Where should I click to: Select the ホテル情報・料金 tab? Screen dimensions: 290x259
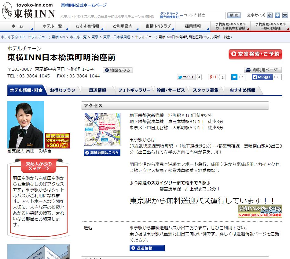[26, 90]
